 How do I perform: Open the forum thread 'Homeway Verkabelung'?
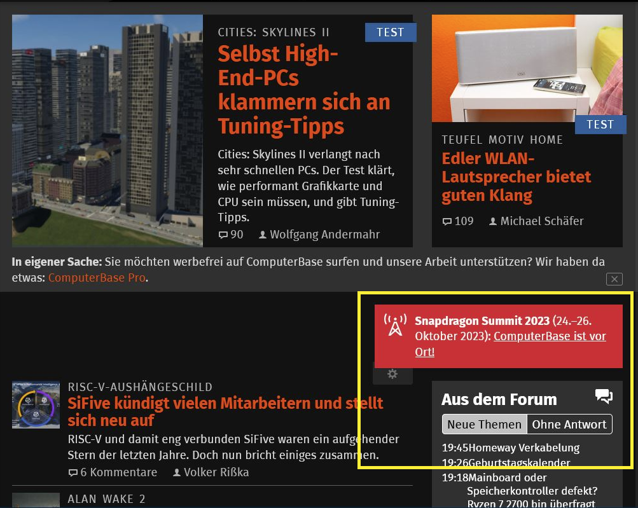pyautogui.click(x=524, y=448)
